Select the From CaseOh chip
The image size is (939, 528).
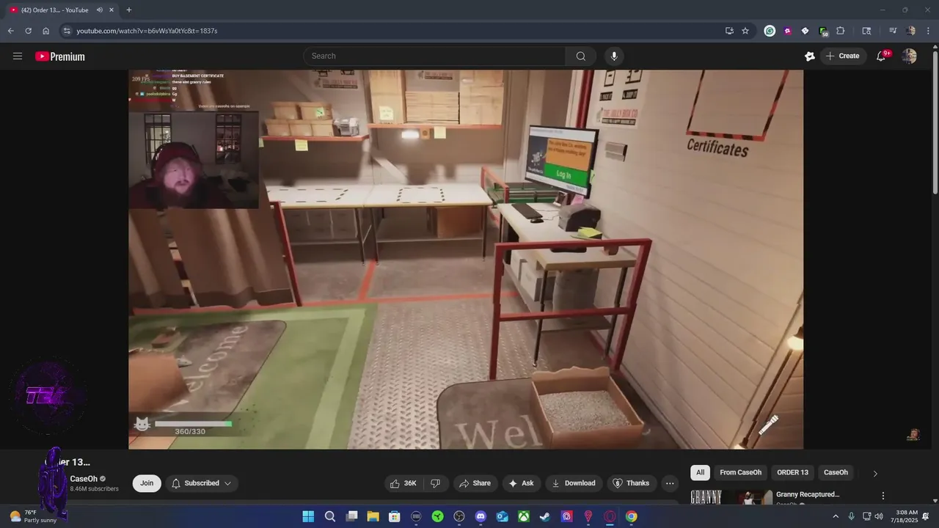pyautogui.click(x=740, y=472)
